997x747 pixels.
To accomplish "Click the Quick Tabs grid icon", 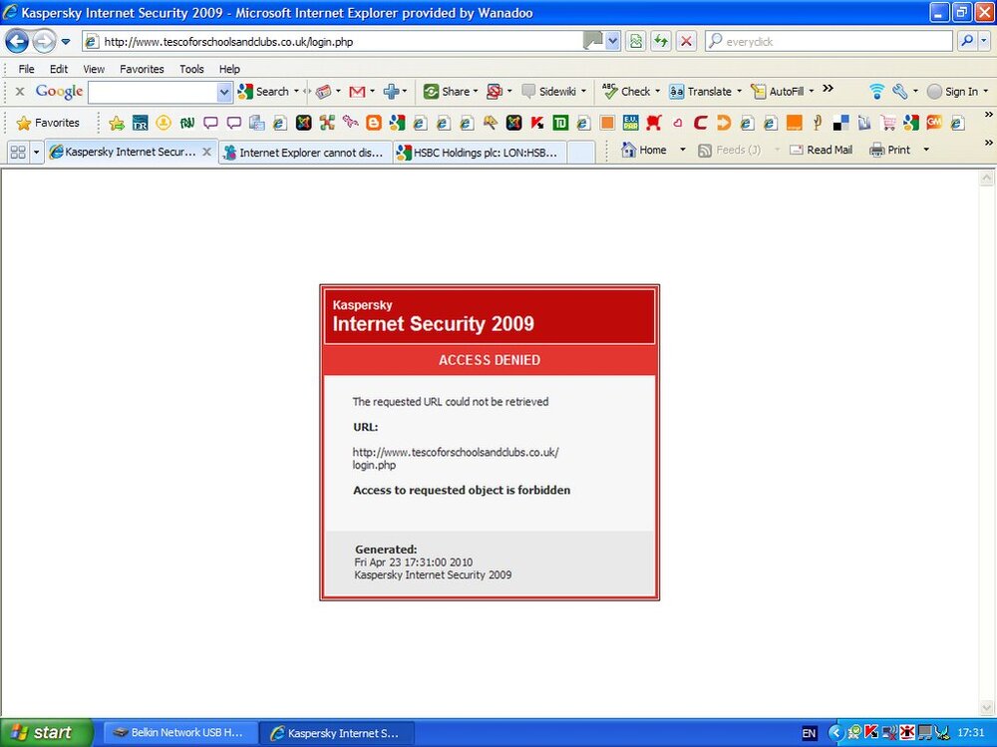I will click(x=18, y=152).
